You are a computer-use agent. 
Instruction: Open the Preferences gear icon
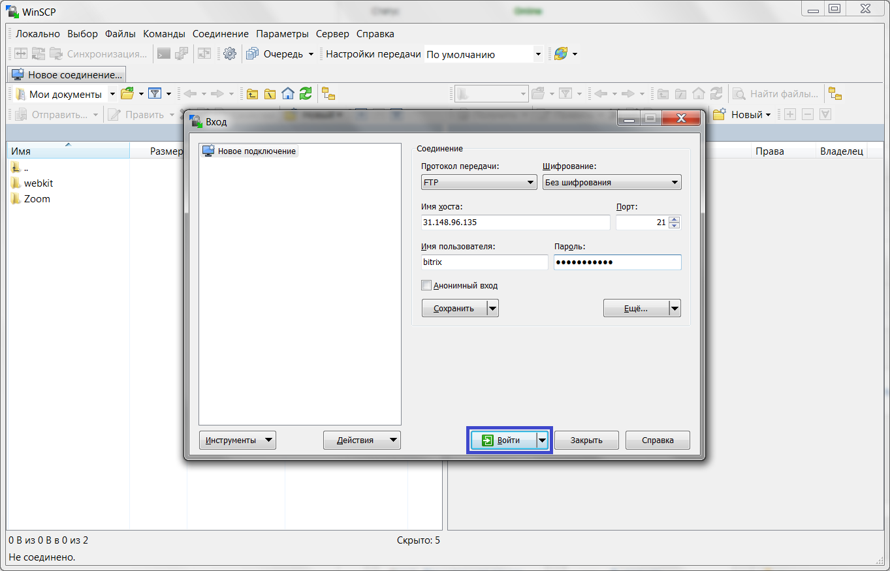coord(230,54)
